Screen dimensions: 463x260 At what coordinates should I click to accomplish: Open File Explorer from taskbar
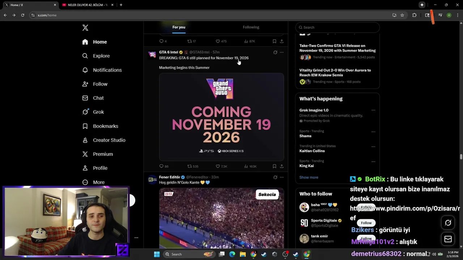click(243, 254)
